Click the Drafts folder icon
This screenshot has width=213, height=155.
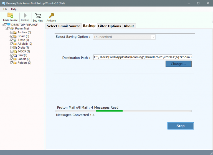point(15,47)
